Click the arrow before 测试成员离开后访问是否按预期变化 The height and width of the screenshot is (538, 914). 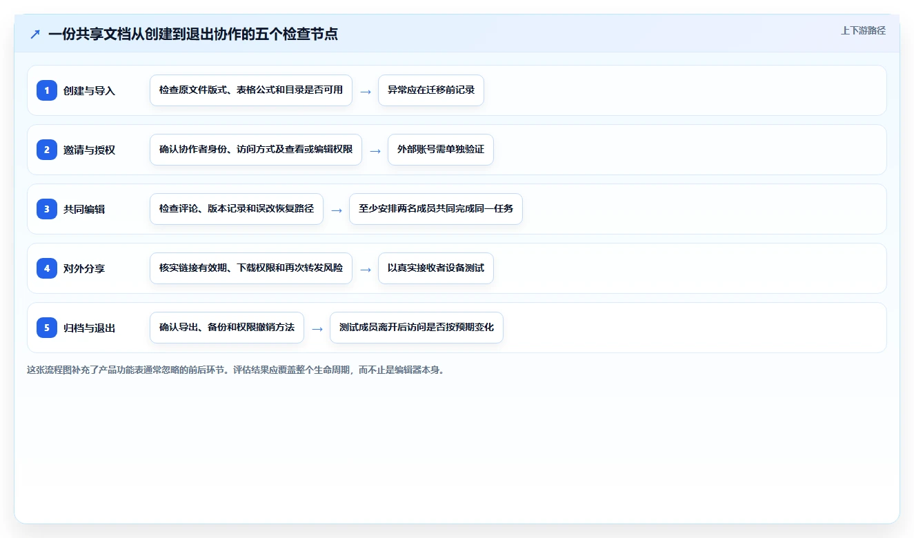[x=317, y=328]
